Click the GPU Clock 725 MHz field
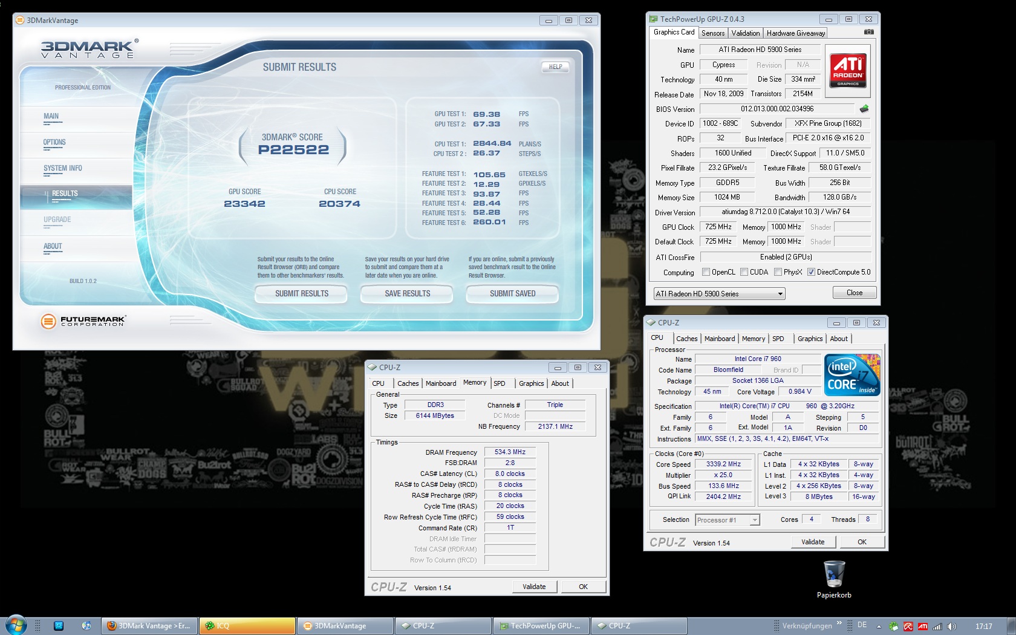Viewport: 1016px width, 635px height. coord(718,227)
